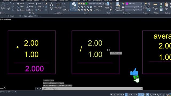171x96 pixels.
Task: Open workspace switching gear in status bar
Action: [158, 95]
